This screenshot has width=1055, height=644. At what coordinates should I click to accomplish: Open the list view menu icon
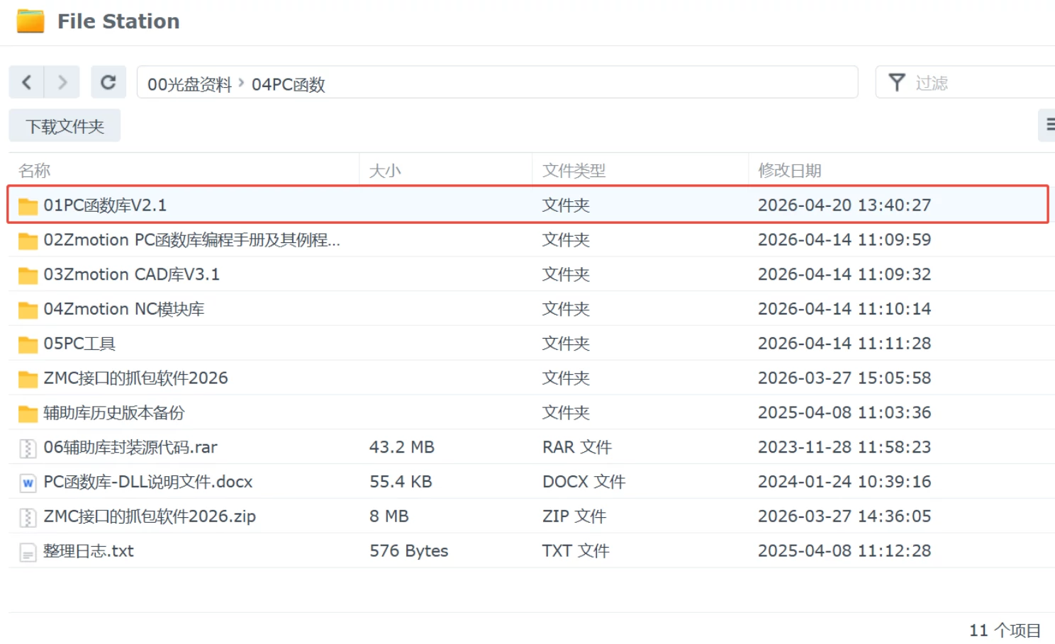pos(1048,125)
